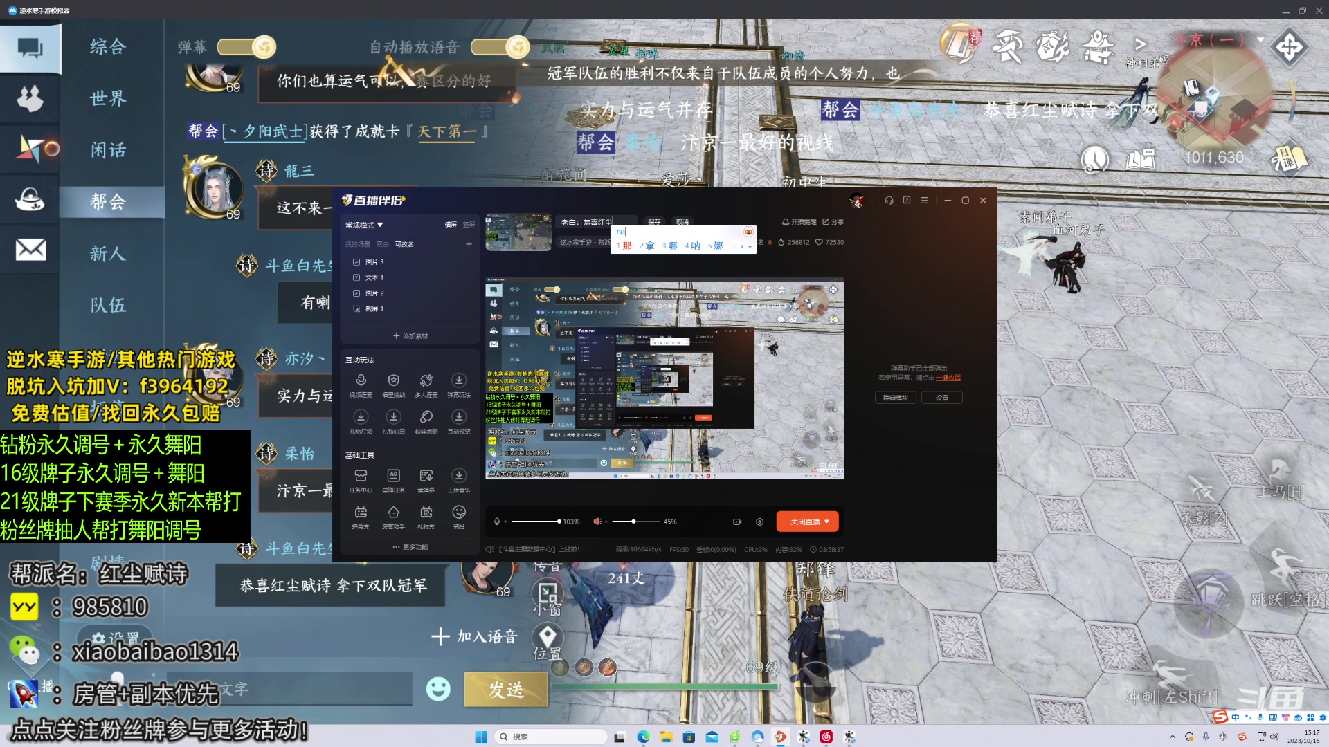Click 取消 to cancel title edit
This screenshot has height=747, width=1329.
pyautogui.click(x=682, y=222)
